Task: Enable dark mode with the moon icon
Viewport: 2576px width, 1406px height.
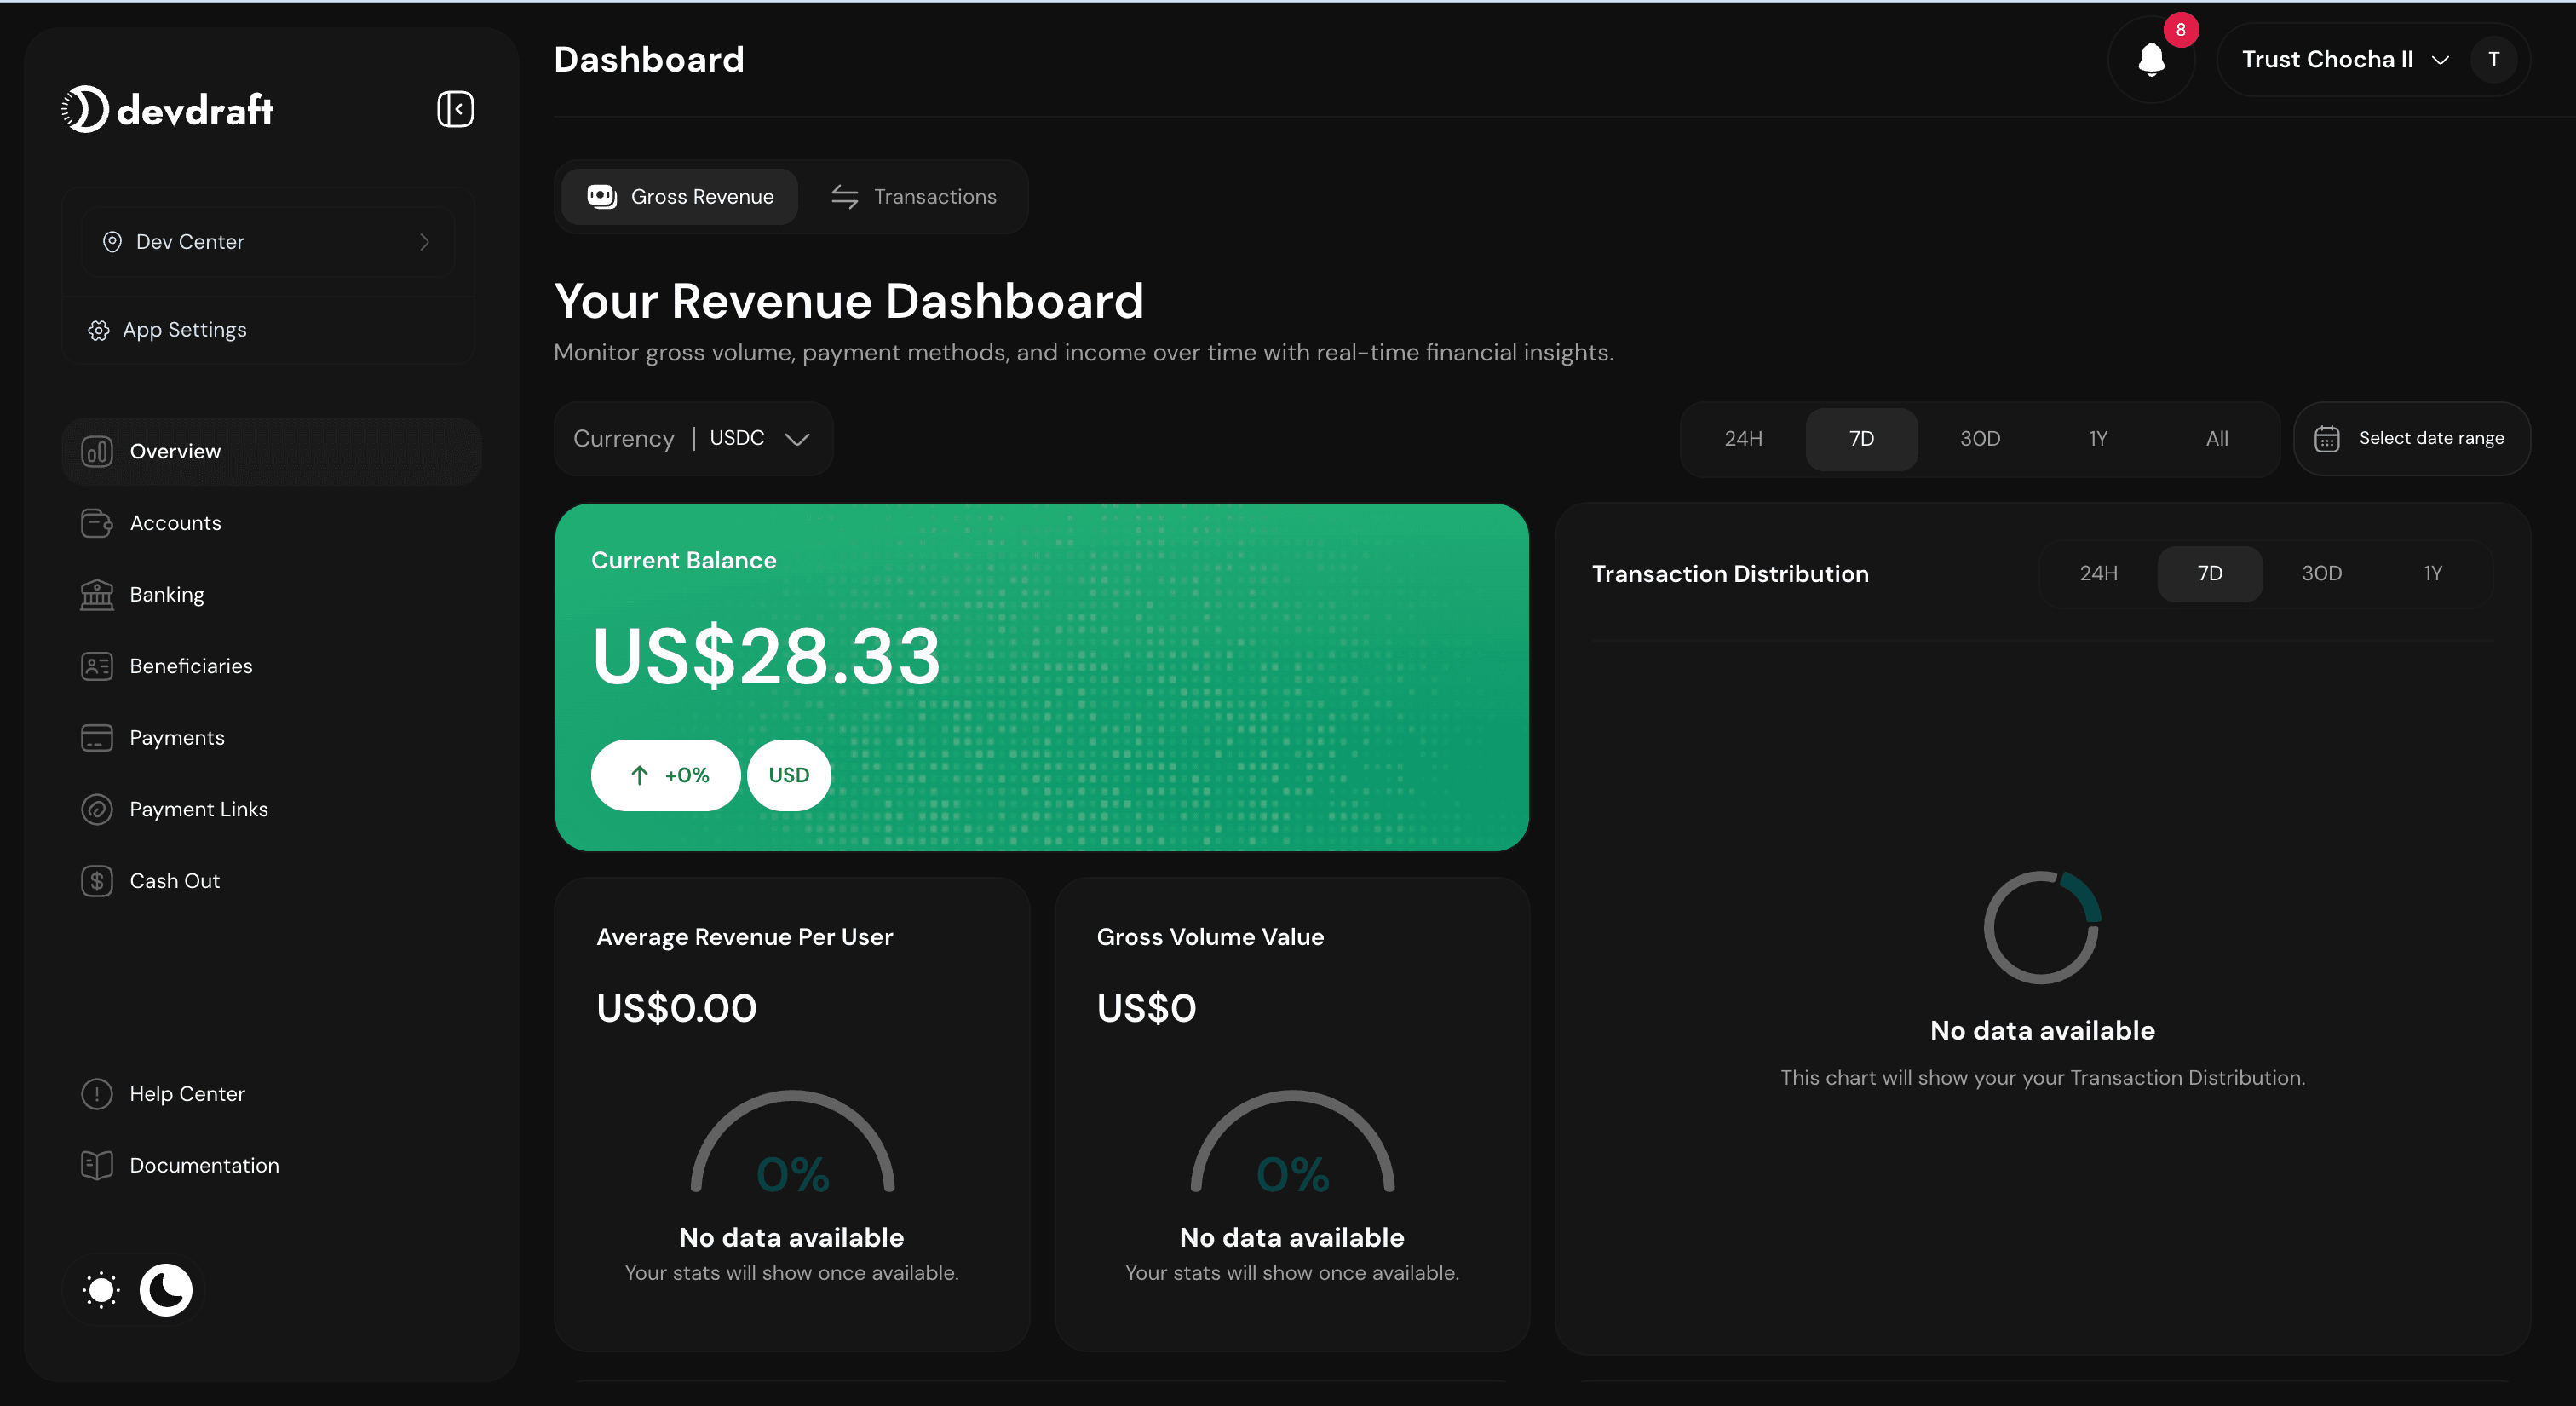Action: [166, 1290]
